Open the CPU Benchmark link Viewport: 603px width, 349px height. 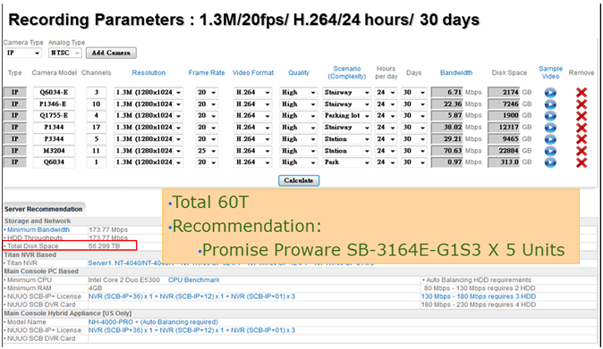(194, 280)
